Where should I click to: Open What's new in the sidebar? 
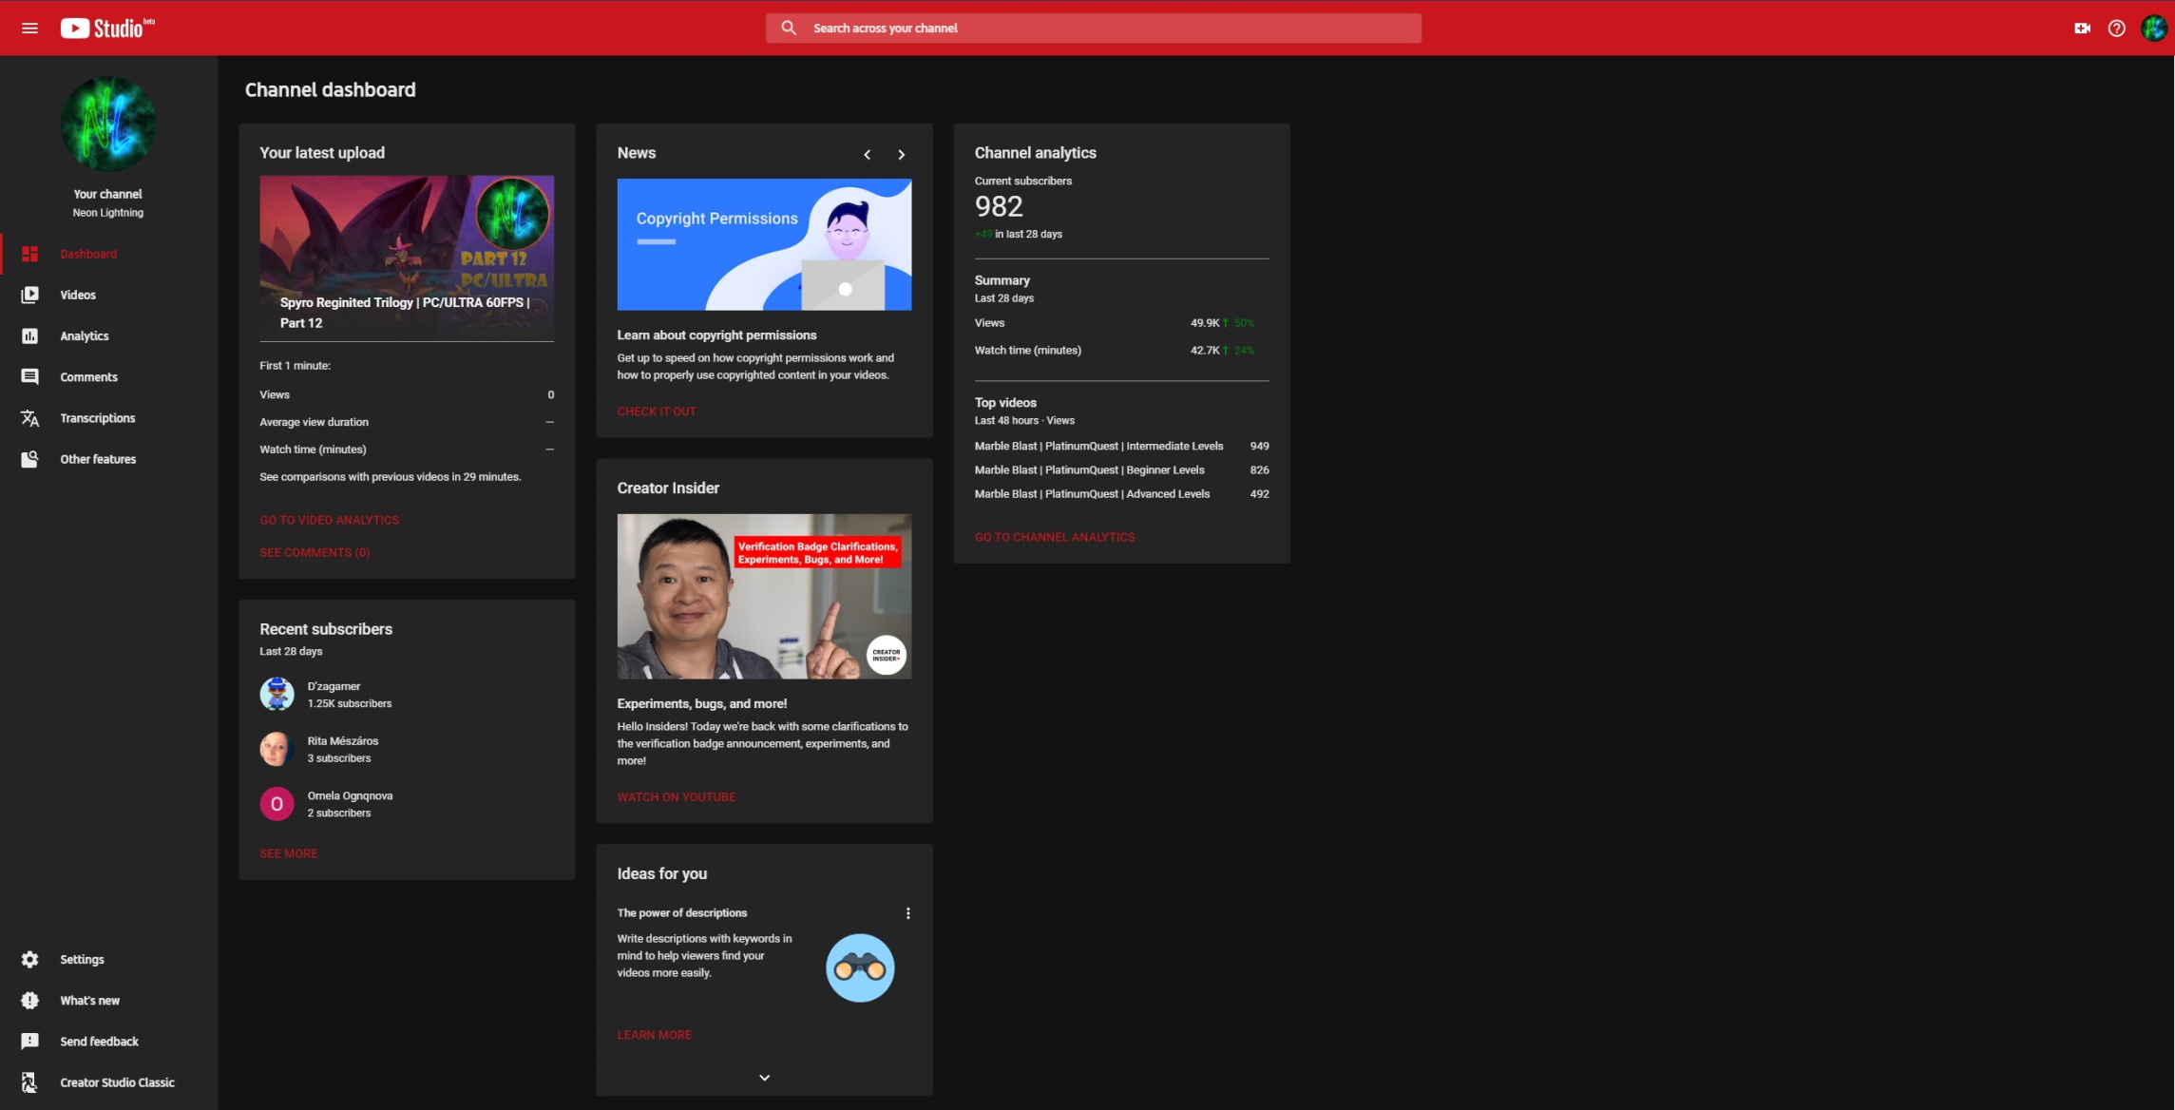coord(29,1000)
